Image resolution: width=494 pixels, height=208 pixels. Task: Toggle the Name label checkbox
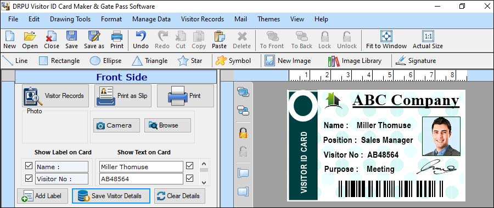click(29, 166)
